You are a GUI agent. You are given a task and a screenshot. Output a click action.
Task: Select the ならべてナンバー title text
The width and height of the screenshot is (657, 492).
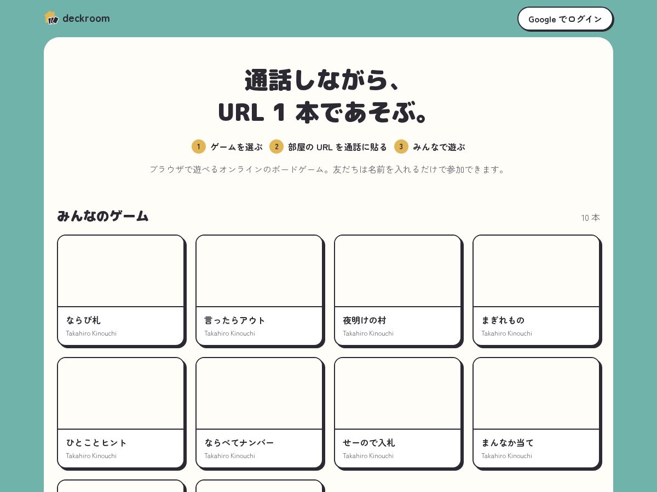(239, 443)
